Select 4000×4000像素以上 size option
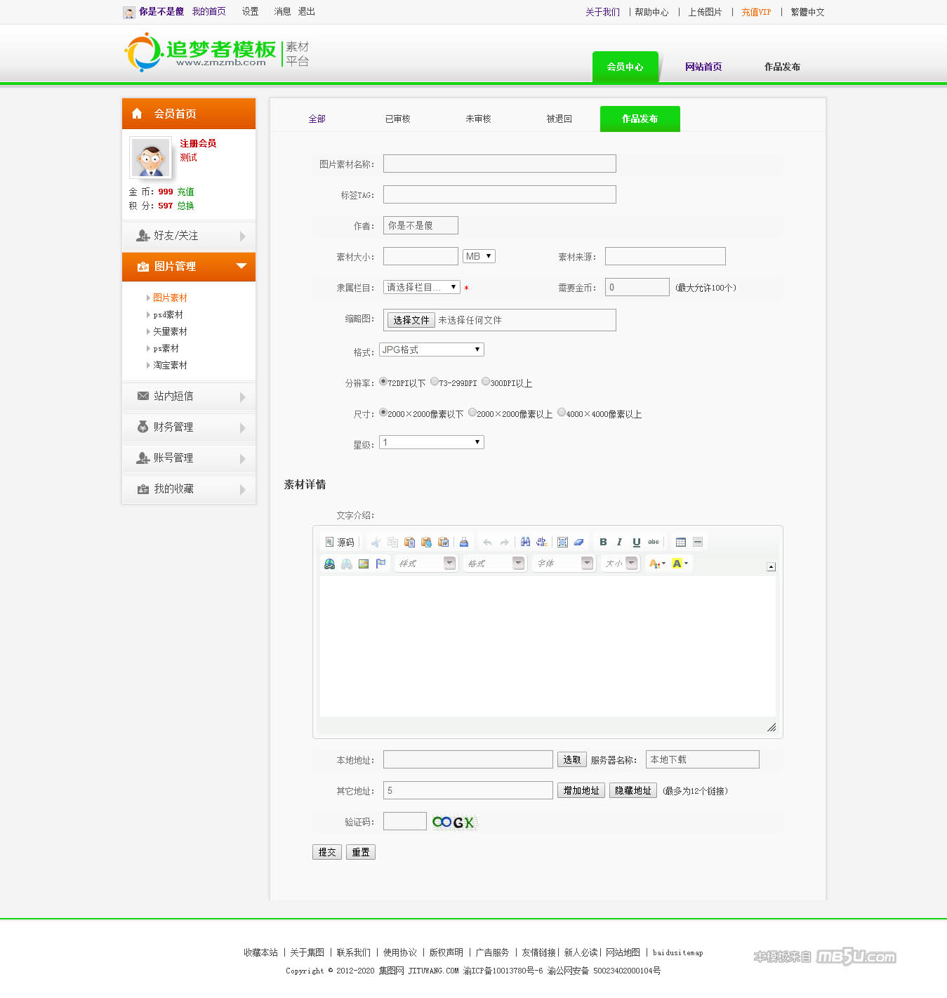Image resolution: width=947 pixels, height=998 pixels. tap(562, 413)
